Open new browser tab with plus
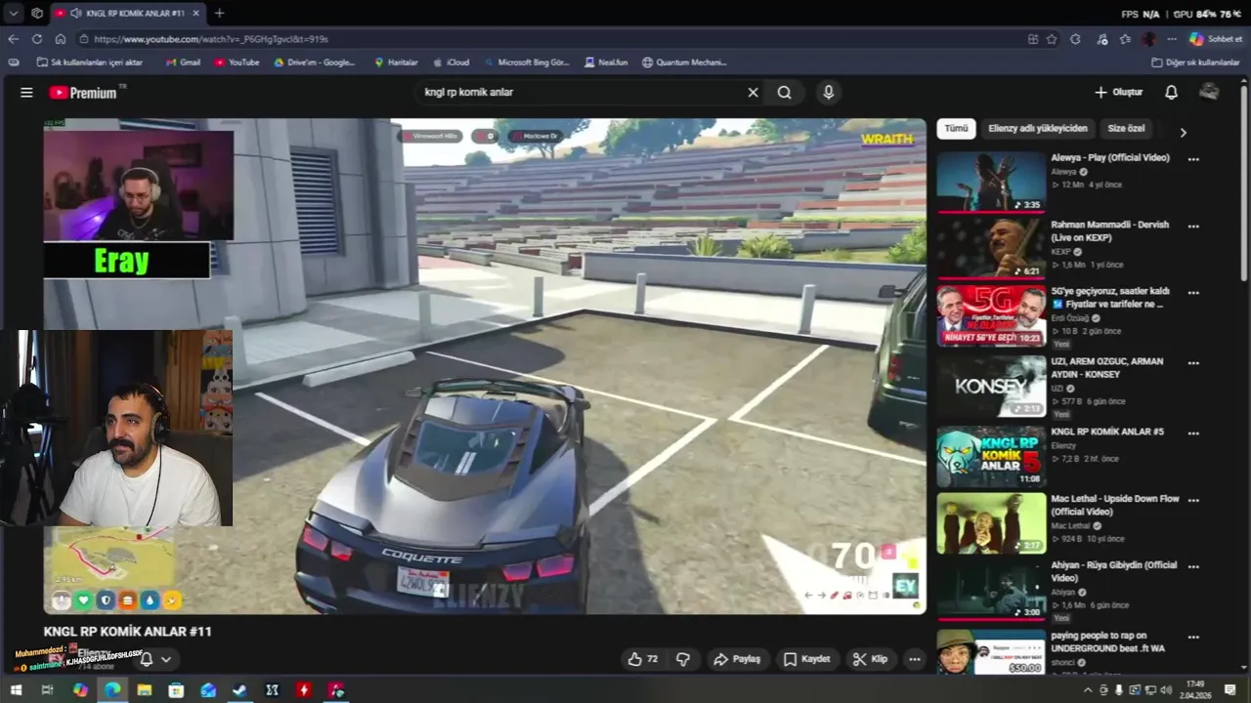The height and width of the screenshot is (703, 1251). click(219, 13)
